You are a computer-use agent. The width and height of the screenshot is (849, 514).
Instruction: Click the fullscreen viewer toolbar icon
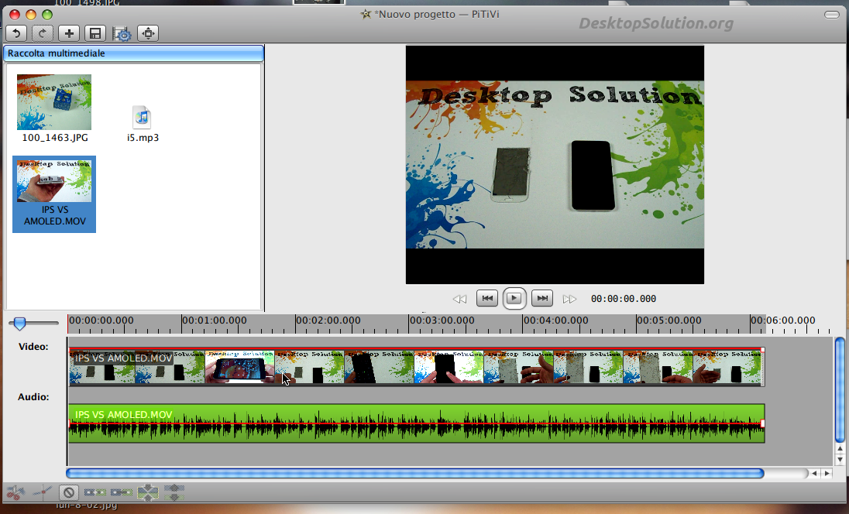pyautogui.click(x=148, y=33)
